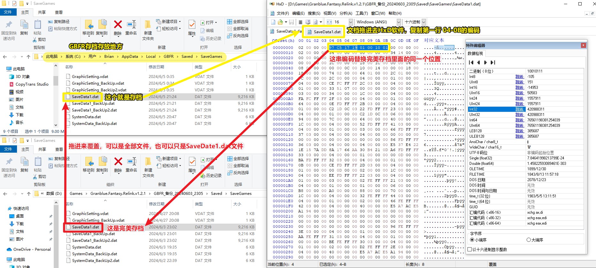Screen dimensions: 596x268
Task: Click the Open file icon in HxD toolbar
Action: pyautogui.click(x=280, y=22)
